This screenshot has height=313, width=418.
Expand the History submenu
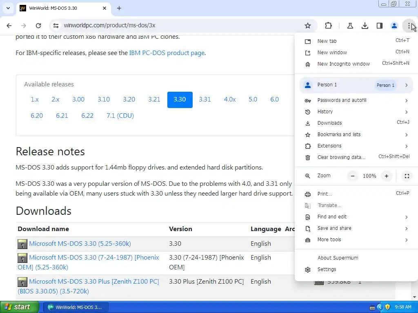pyautogui.click(x=356, y=112)
